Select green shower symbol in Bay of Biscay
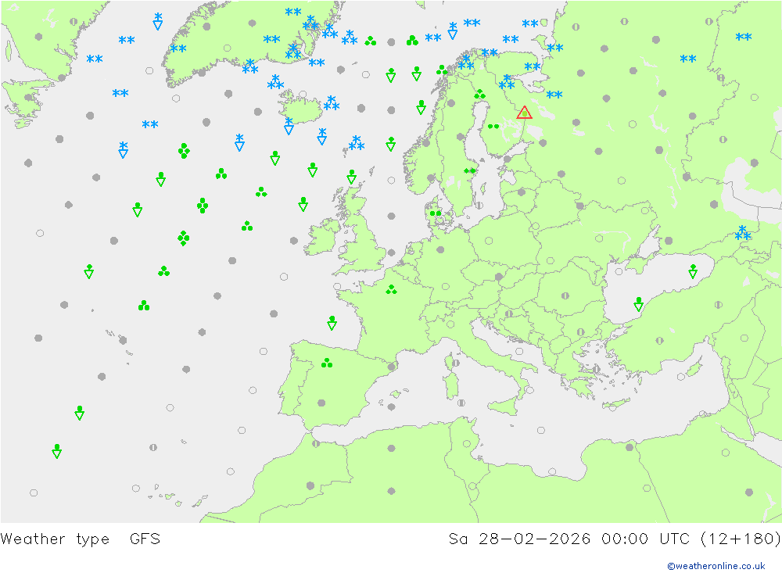The height and width of the screenshot is (573, 782). point(332,323)
